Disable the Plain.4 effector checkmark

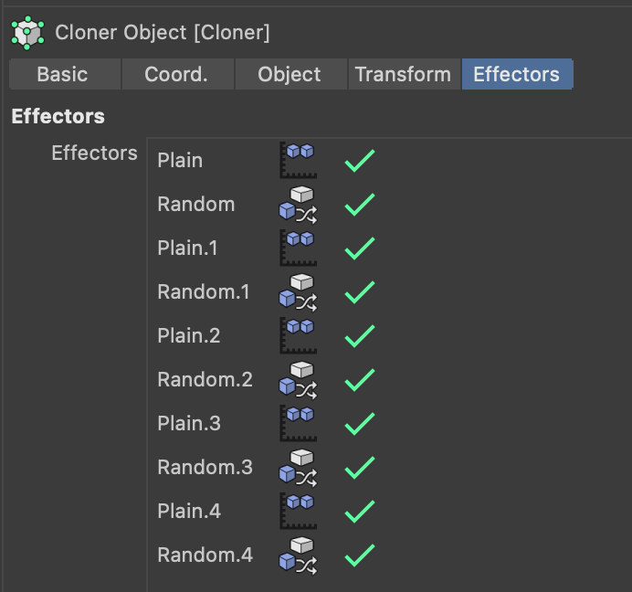coord(360,511)
